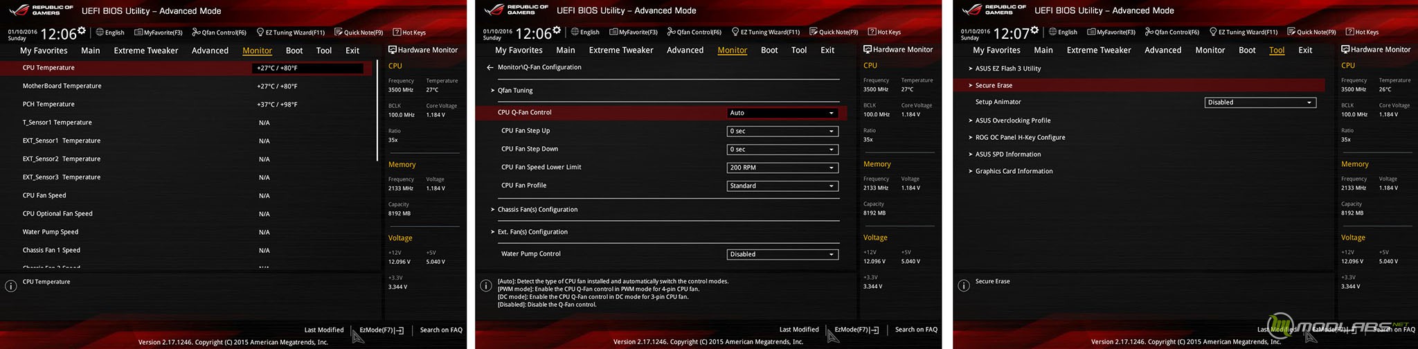Show Hot Keys help on Monitor temperature screen
The image size is (1418, 349).
[x=409, y=32]
